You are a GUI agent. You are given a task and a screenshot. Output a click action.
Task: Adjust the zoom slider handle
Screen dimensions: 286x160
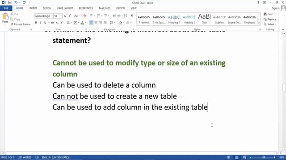click(264, 157)
